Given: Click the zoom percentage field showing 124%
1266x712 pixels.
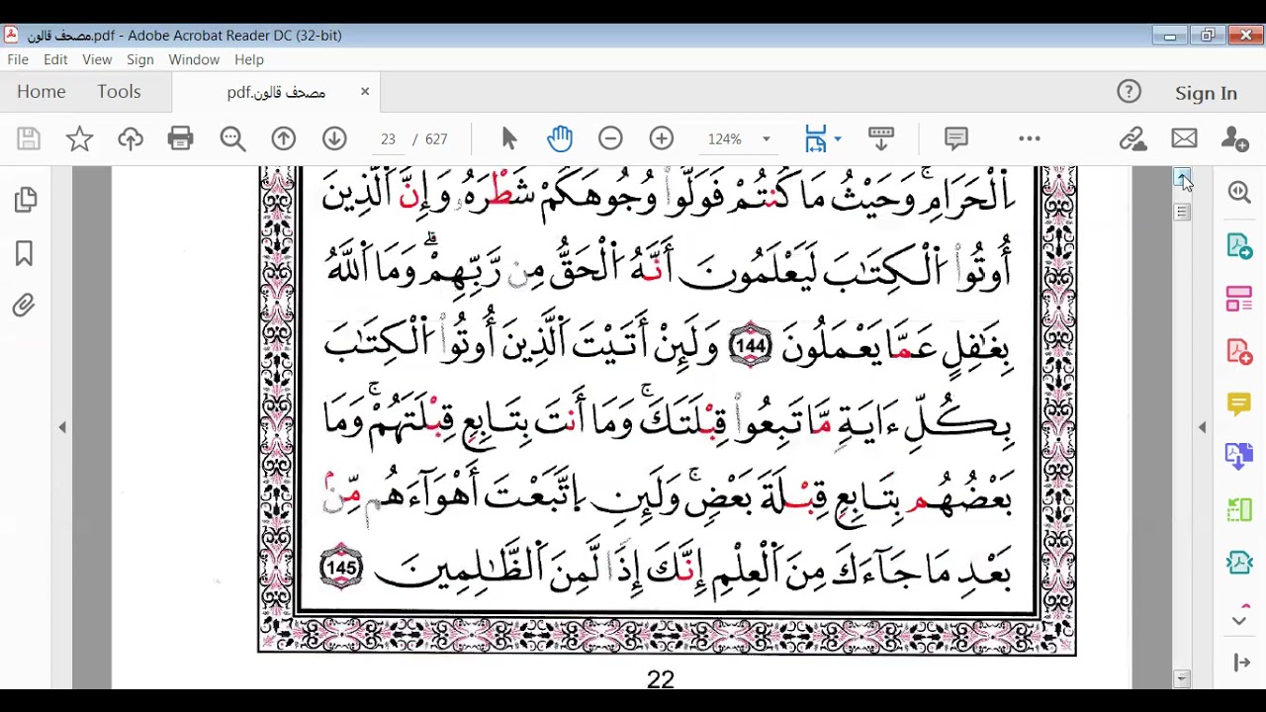Looking at the screenshot, I should pos(725,139).
